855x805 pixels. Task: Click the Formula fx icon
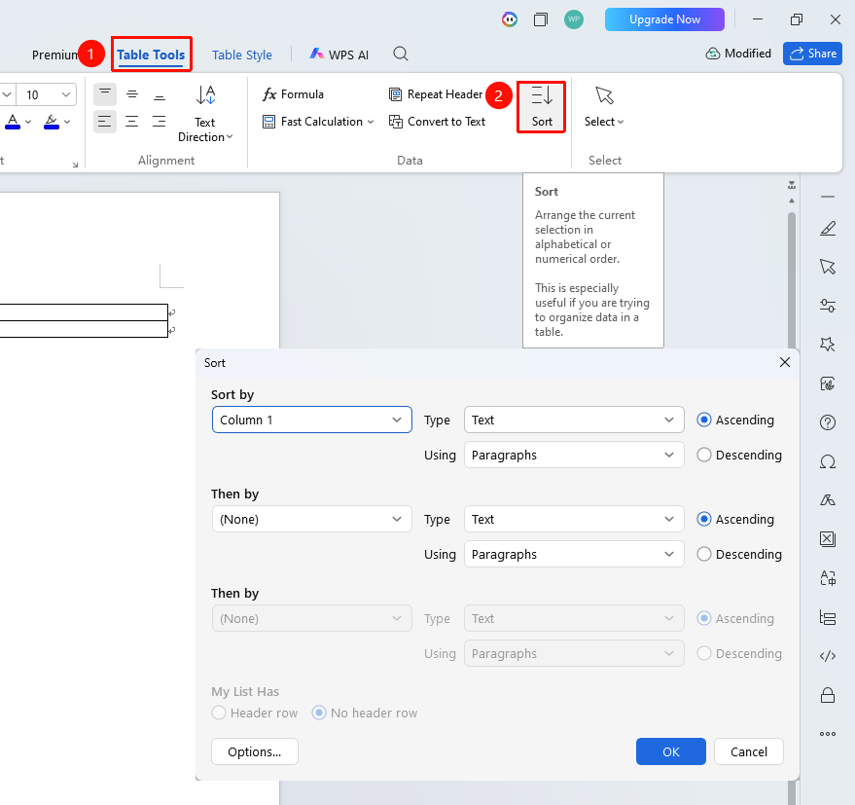coord(269,94)
